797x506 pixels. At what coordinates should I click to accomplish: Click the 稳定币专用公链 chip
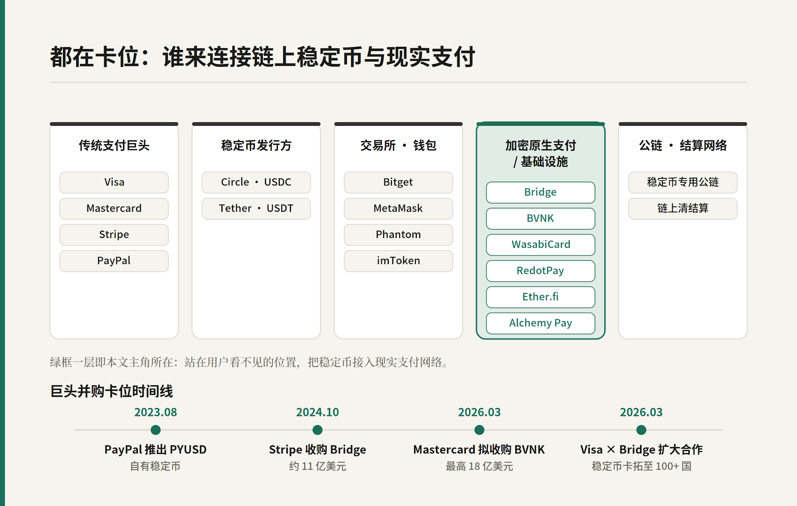(683, 182)
